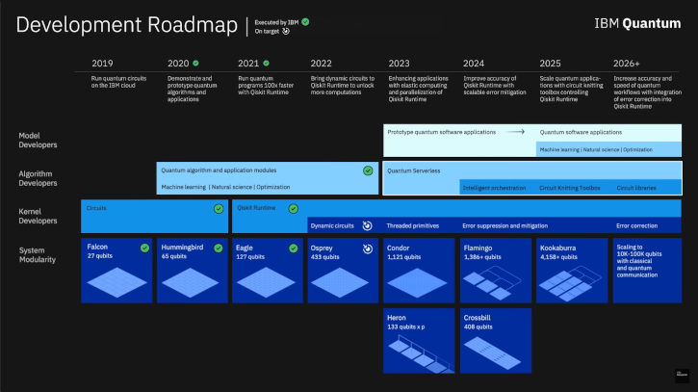Viewport: 698px width, 392px height.
Task: Click the Quantum Serverless label
Action: tap(414, 170)
